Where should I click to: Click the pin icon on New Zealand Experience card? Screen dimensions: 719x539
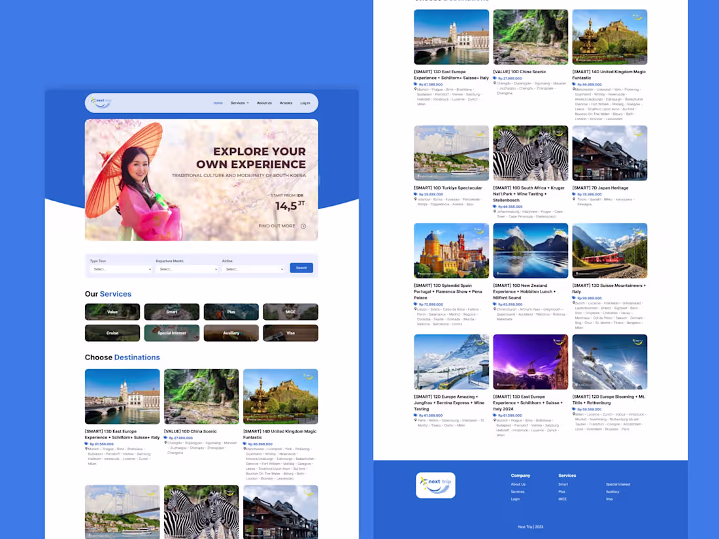[494, 309]
